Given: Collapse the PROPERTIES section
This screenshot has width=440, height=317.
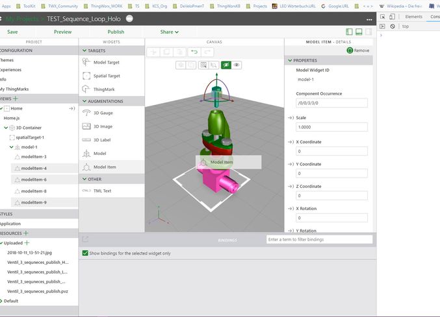Looking at the screenshot, I should pos(290,60).
